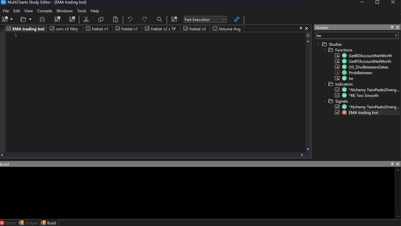Expand the Open Study dropdown arrow
This screenshot has height=226, width=401.
click(30, 19)
